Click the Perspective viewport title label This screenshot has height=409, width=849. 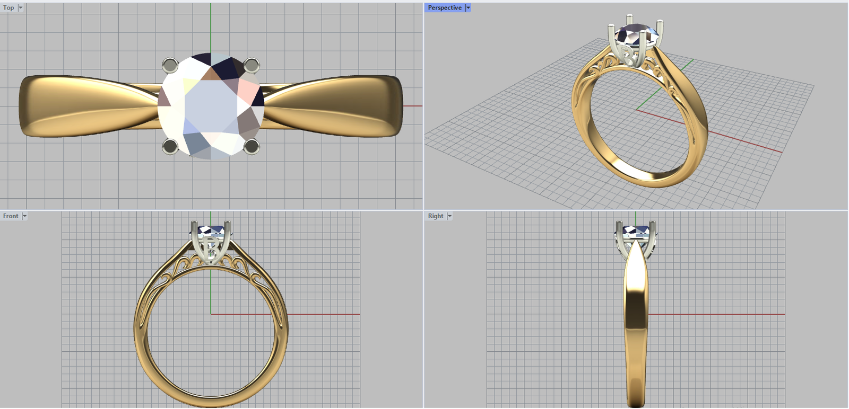[x=444, y=8]
